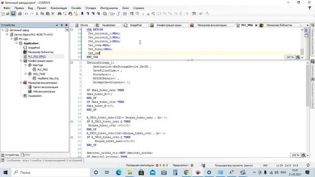
Task: Collapse the Конфигурация задач tree node
Action: click(21, 60)
